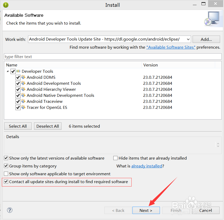Uncheck the Android DDMS checkbox
The height and width of the screenshot is (220, 224).
click(18, 77)
